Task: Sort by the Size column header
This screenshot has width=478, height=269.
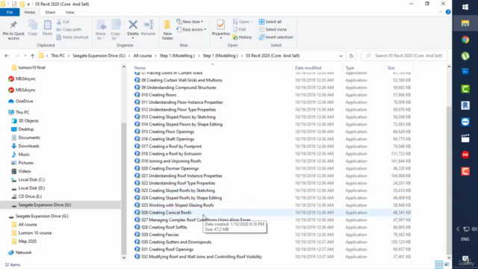Action: [391, 68]
